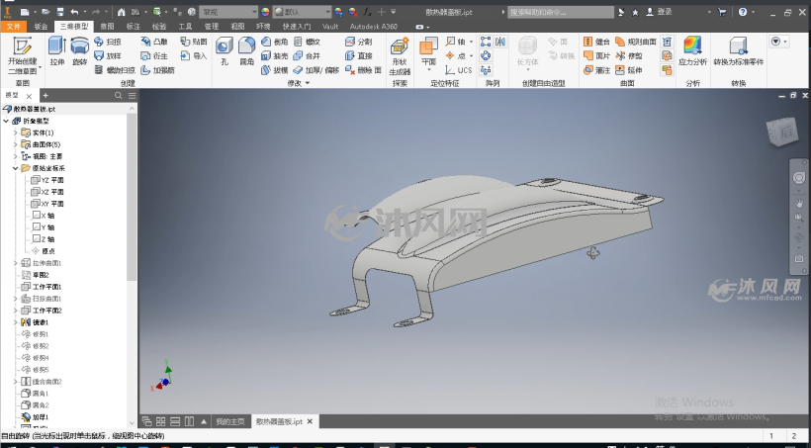Select the YZ 平面 tree item

tap(47, 180)
